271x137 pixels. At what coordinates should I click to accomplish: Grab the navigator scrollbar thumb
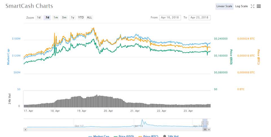pos(205,129)
